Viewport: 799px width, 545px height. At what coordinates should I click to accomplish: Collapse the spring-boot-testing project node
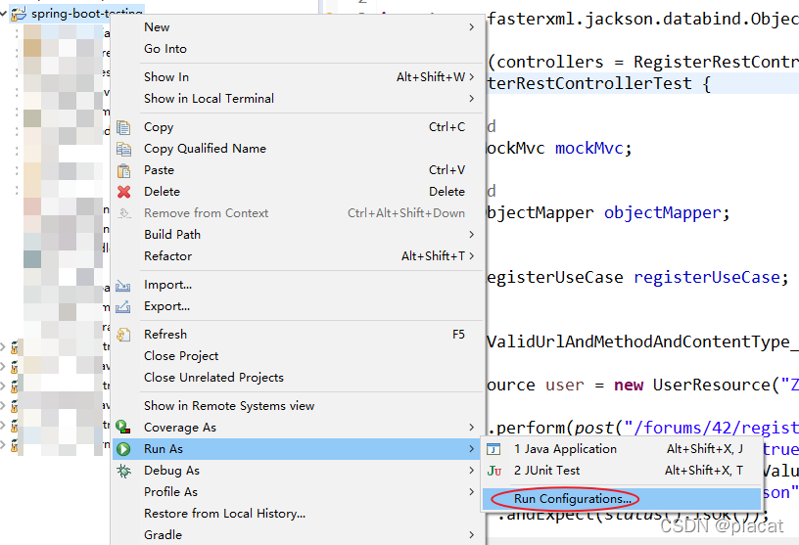[4, 14]
